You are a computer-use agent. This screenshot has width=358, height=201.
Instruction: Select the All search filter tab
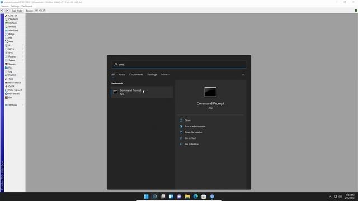(x=113, y=74)
